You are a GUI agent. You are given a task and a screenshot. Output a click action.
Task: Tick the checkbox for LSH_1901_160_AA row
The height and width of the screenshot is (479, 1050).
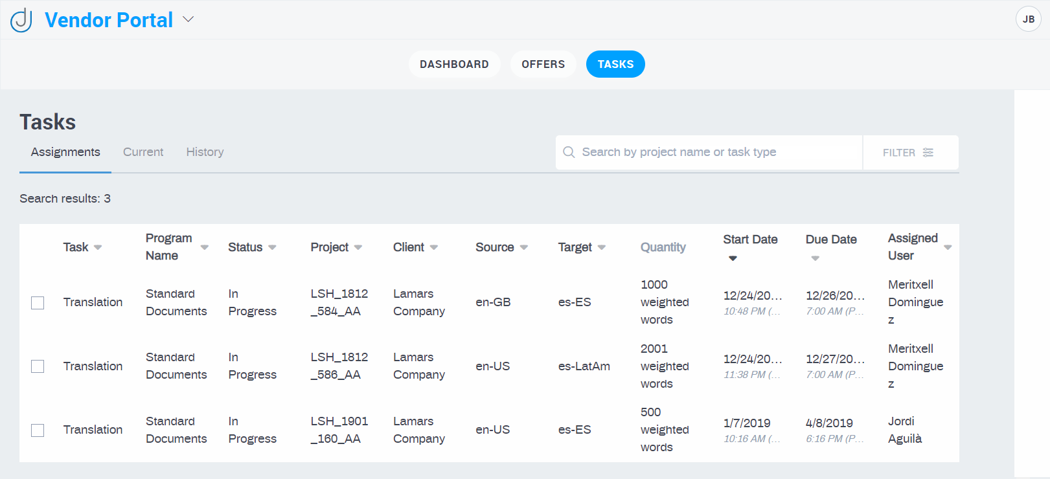click(38, 430)
